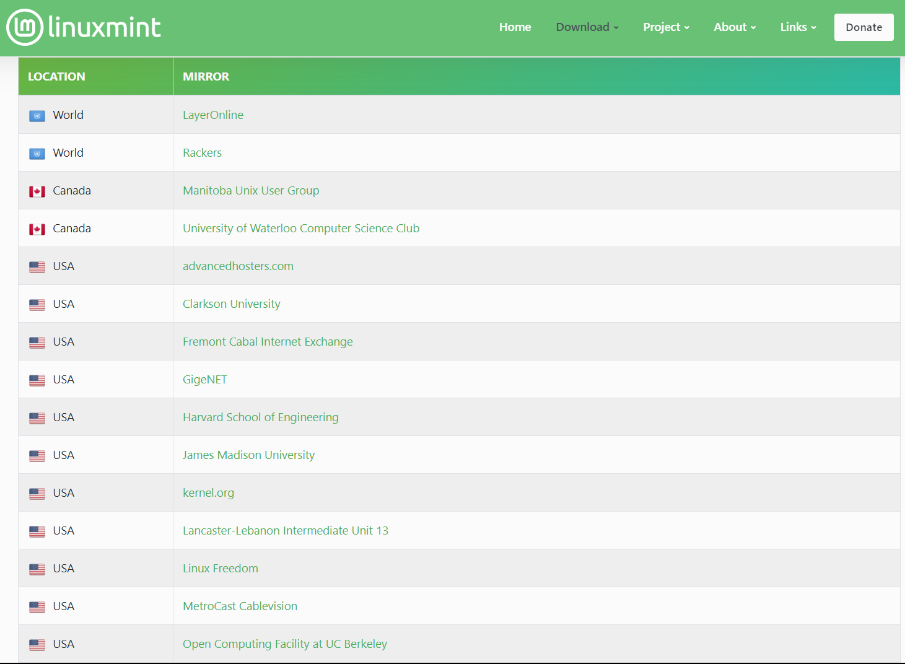Viewport: 905px width, 664px height.
Task: Click the USA flag in Linux Freedom row
Action: (x=37, y=569)
